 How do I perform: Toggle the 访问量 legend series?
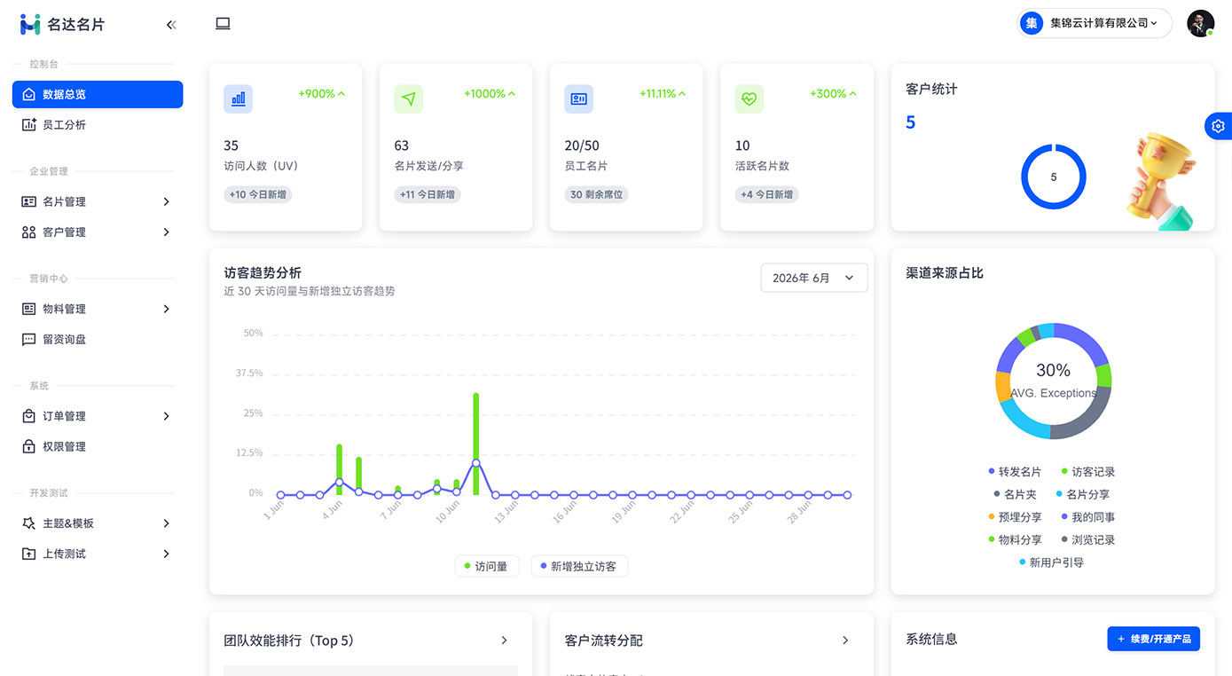point(486,566)
